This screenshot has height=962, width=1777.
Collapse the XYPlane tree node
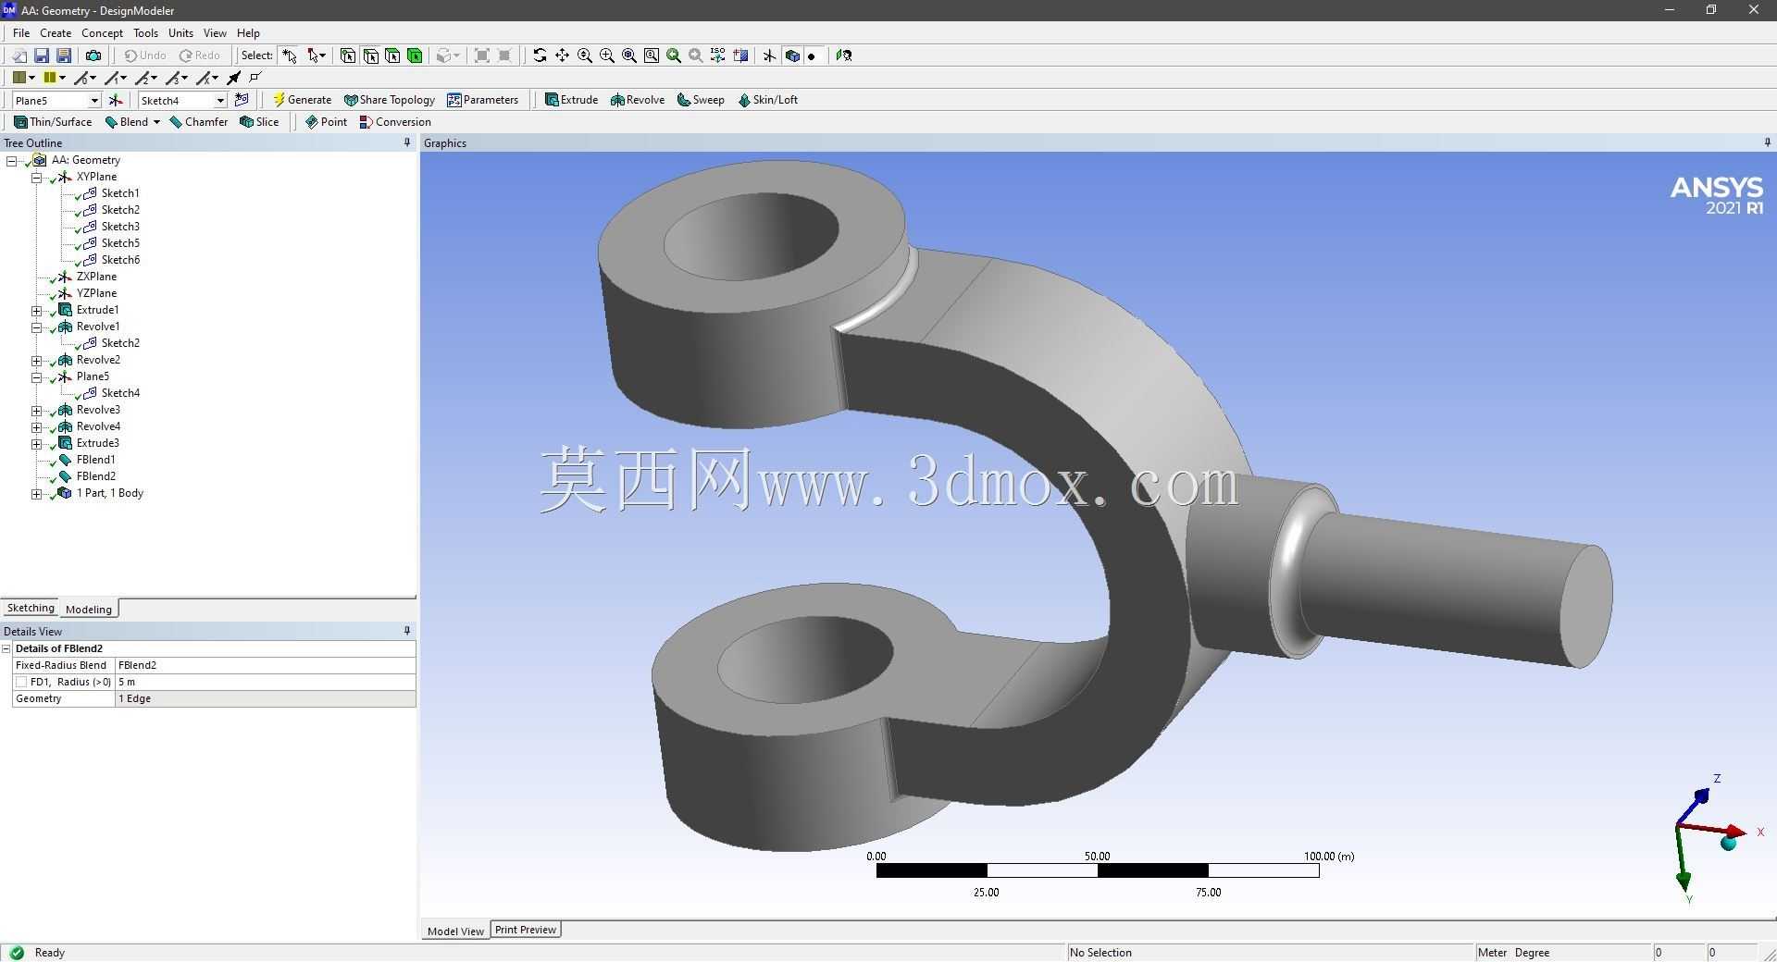(x=36, y=177)
